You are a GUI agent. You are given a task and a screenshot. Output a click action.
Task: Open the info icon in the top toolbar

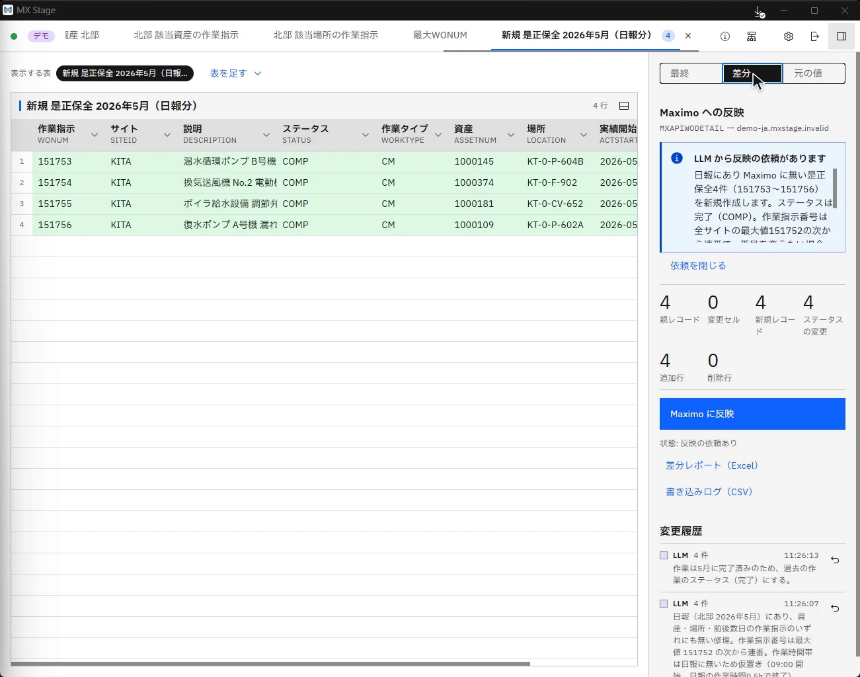pyautogui.click(x=725, y=36)
